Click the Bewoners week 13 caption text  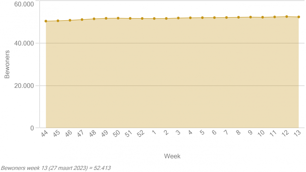click(56, 168)
